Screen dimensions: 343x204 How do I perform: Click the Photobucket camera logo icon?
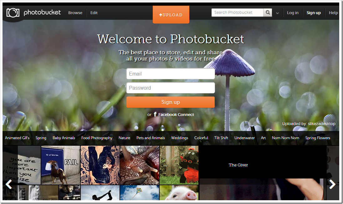(x=13, y=13)
